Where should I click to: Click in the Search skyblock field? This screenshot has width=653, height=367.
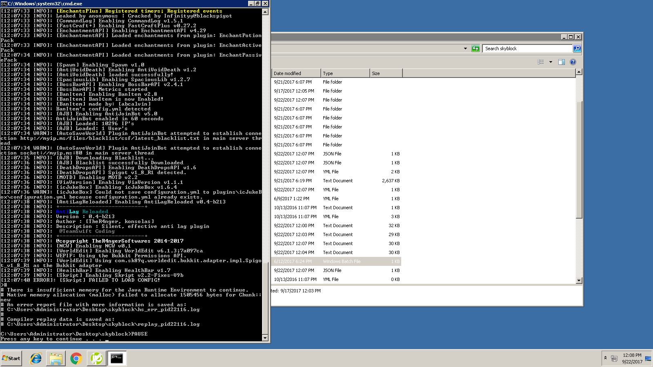[527, 49]
